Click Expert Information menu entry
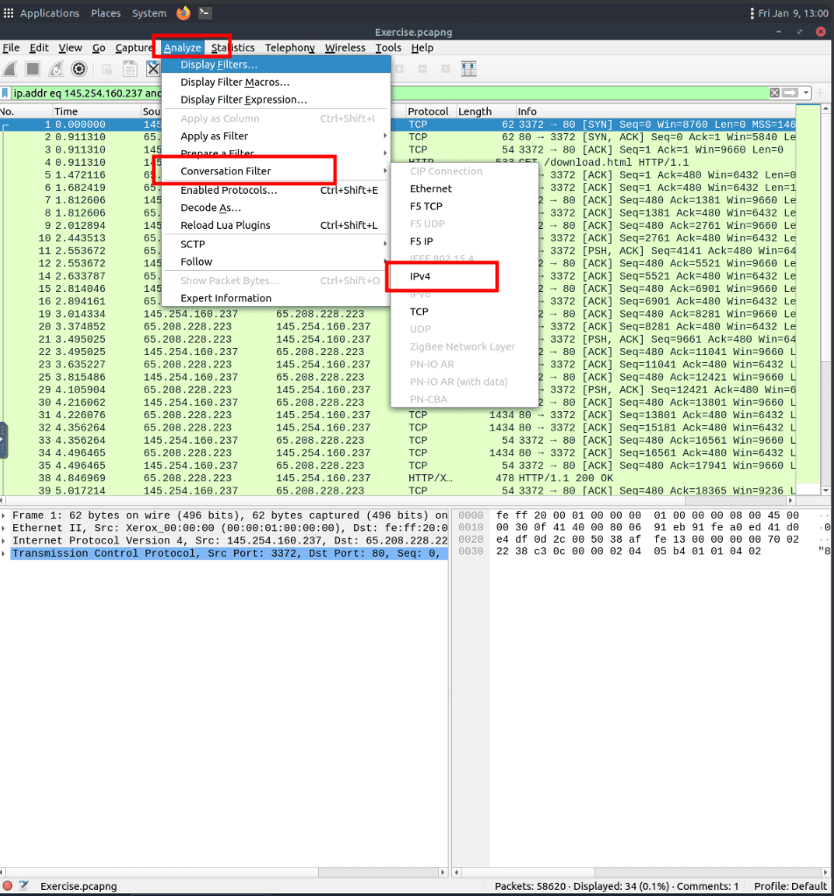834x896 pixels. [226, 298]
